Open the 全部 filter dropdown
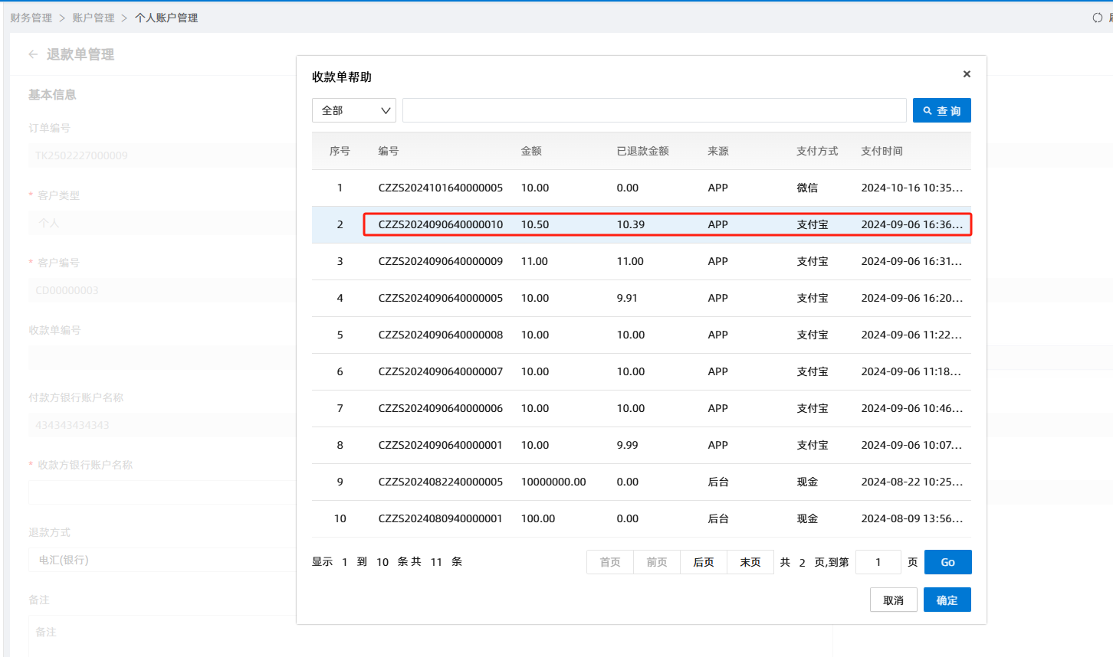The width and height of the screenshot is (1113, 657). (354, 110)
